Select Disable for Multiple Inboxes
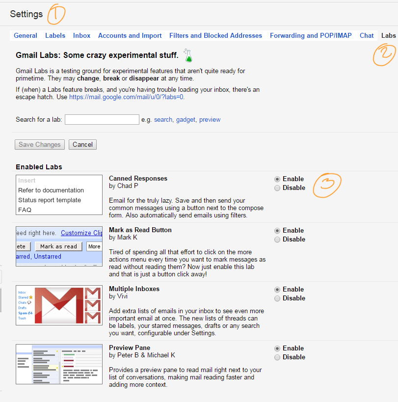Viewport: 398px width, 402px height. click(277, 298)
